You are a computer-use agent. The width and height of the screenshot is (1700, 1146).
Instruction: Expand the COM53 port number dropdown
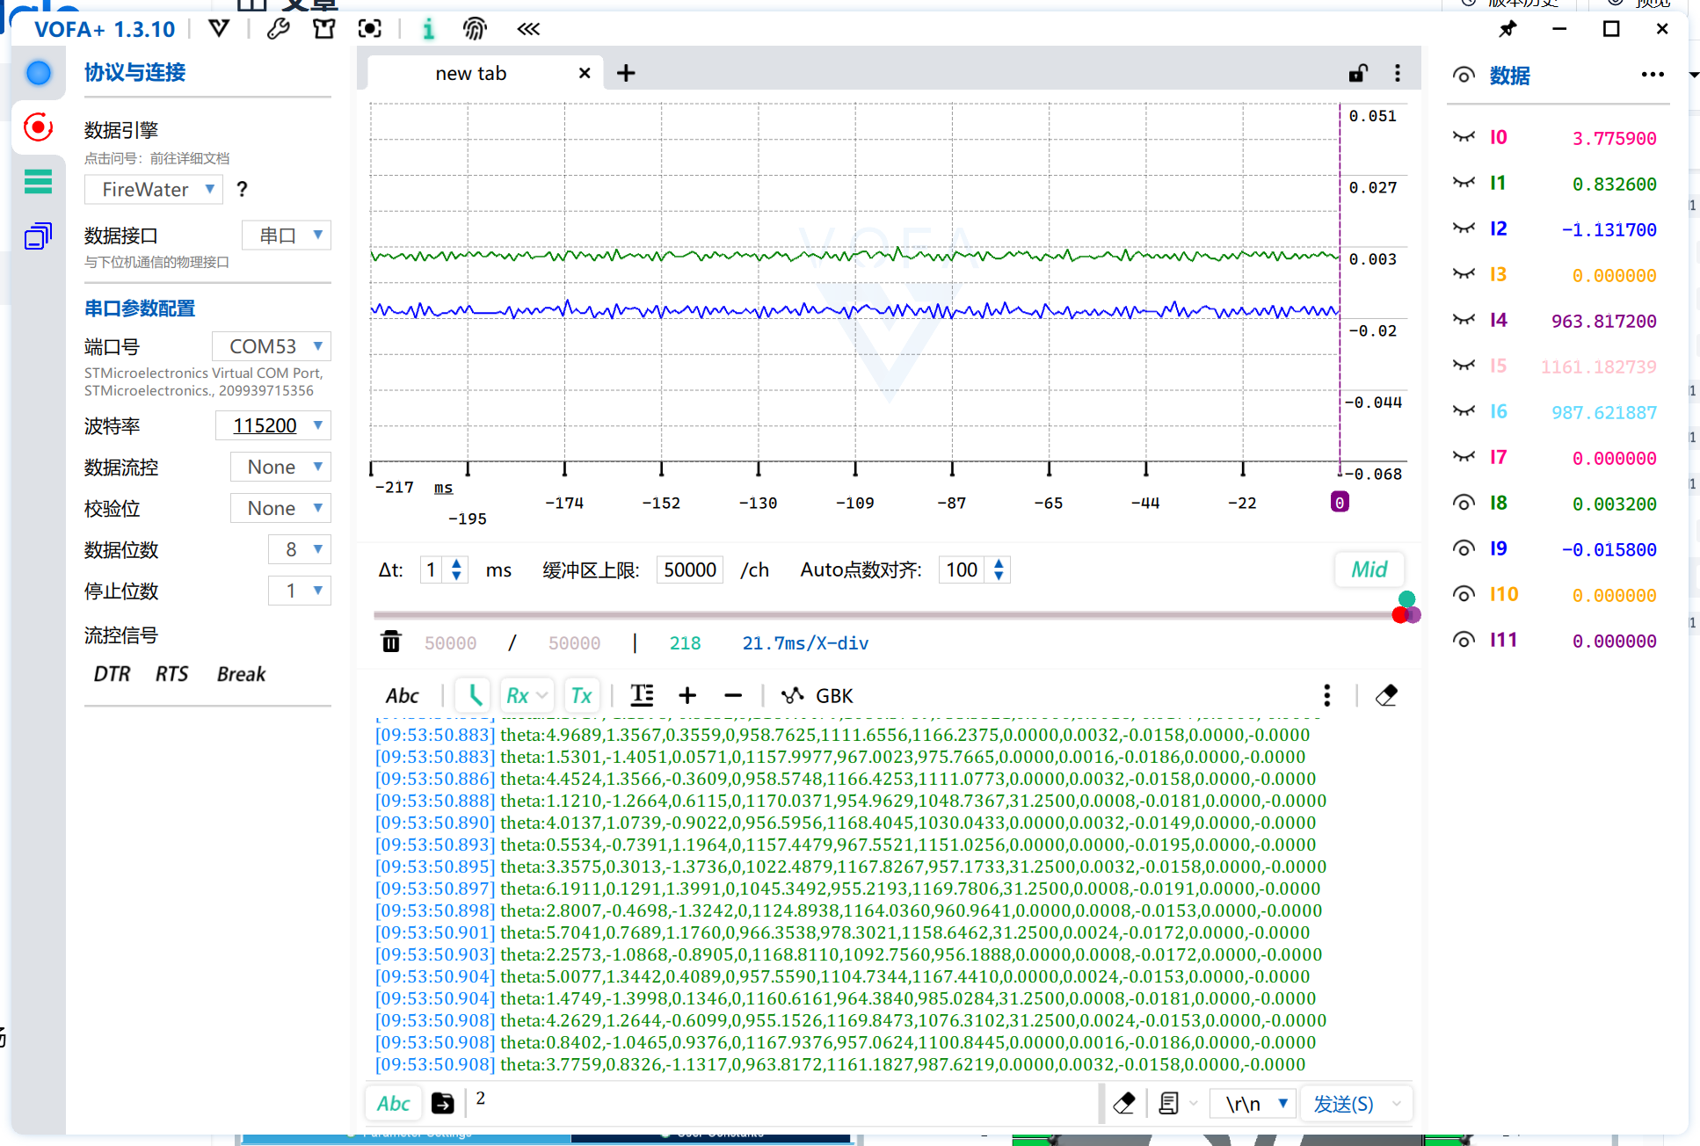click(272, 346)
